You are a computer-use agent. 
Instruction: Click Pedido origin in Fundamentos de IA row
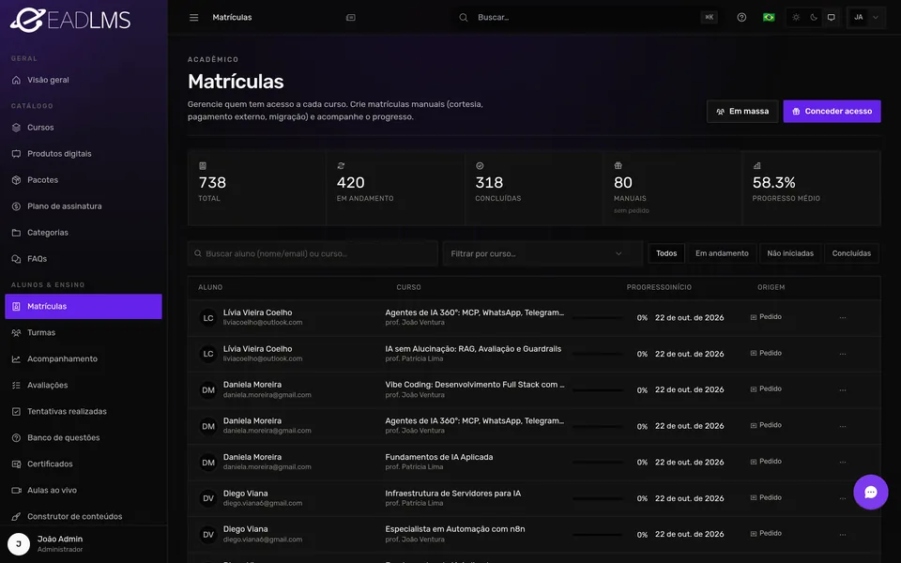[766, 462]
